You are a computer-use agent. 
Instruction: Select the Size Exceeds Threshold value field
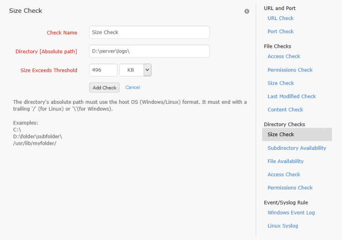[x=103, y=70]
